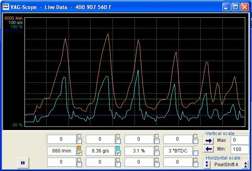
Task: Enable the 3 °BTDC trace checkbox
Action: 195,153
